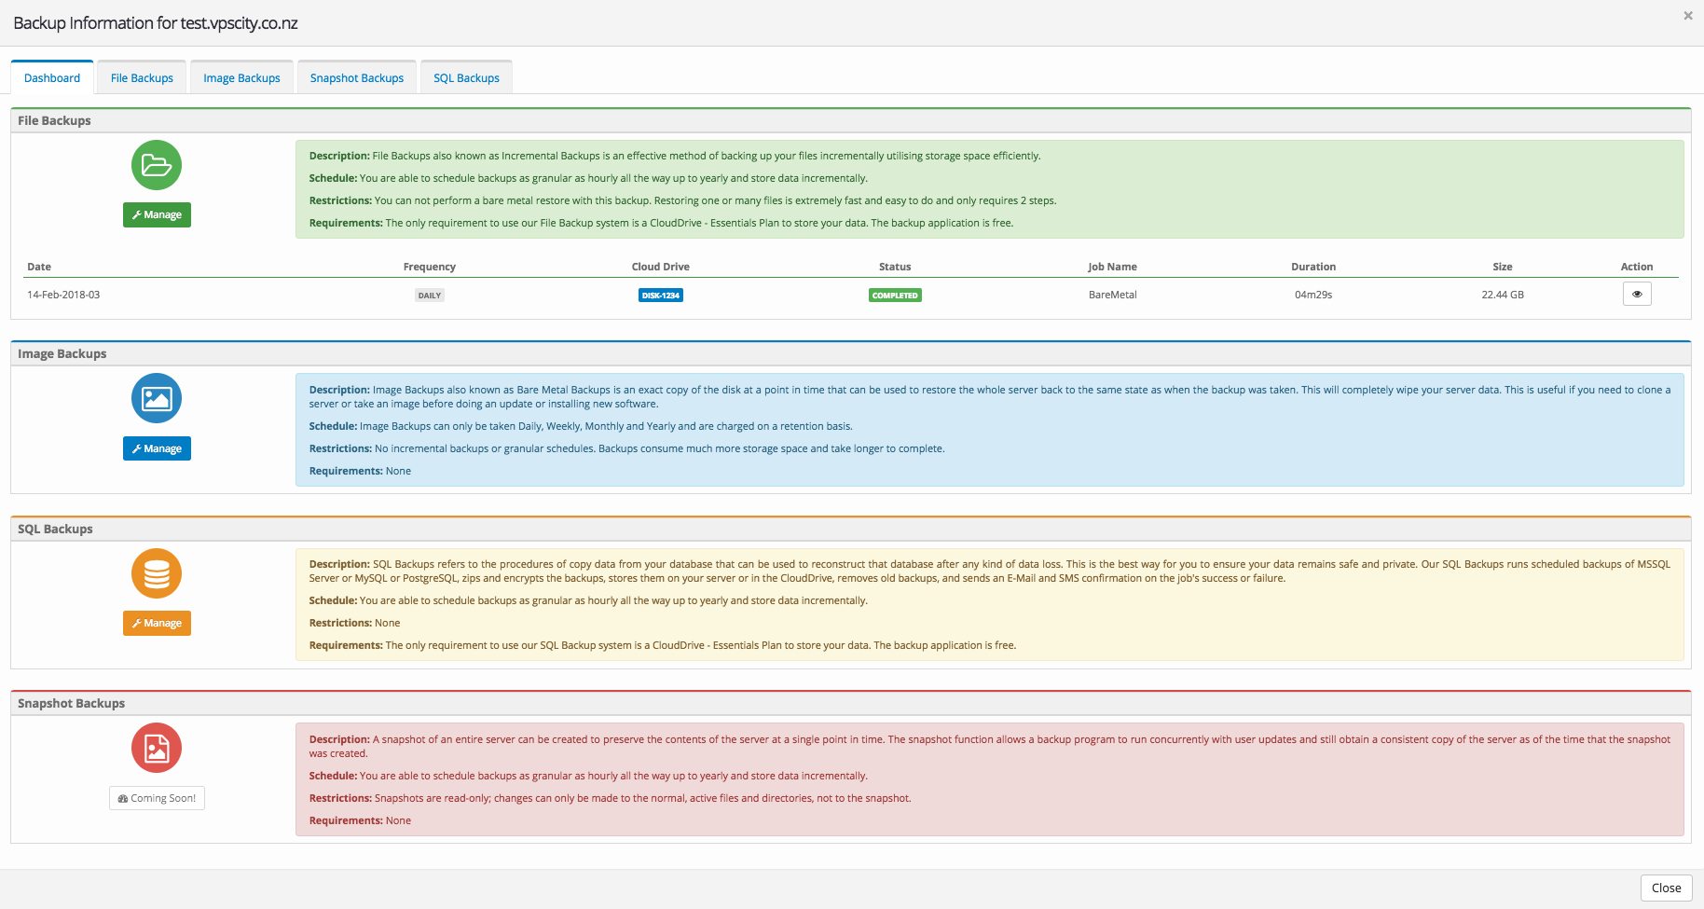This screenshot has height=909, width=1704.
Task: Switch to the File Backups tab
Action: point(142,78)
